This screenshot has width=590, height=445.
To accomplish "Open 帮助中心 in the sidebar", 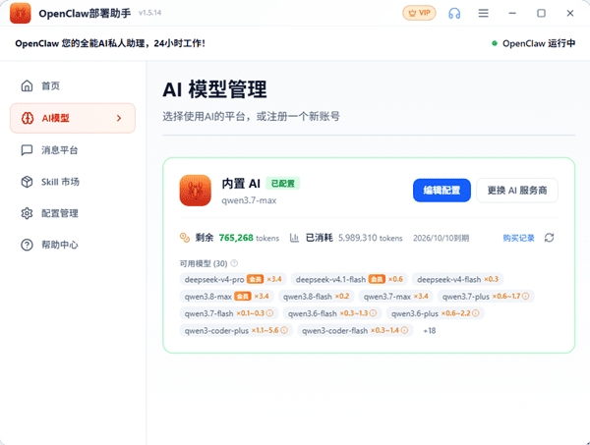I will (x=73, y=245).
